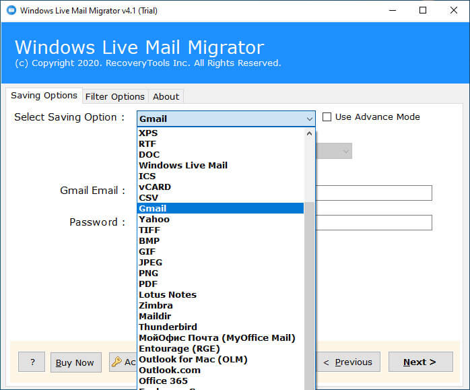Image resolution: width=470 pixels, height=390 pixels.
Task: Maximize the Migrator window
Action: 423,11
